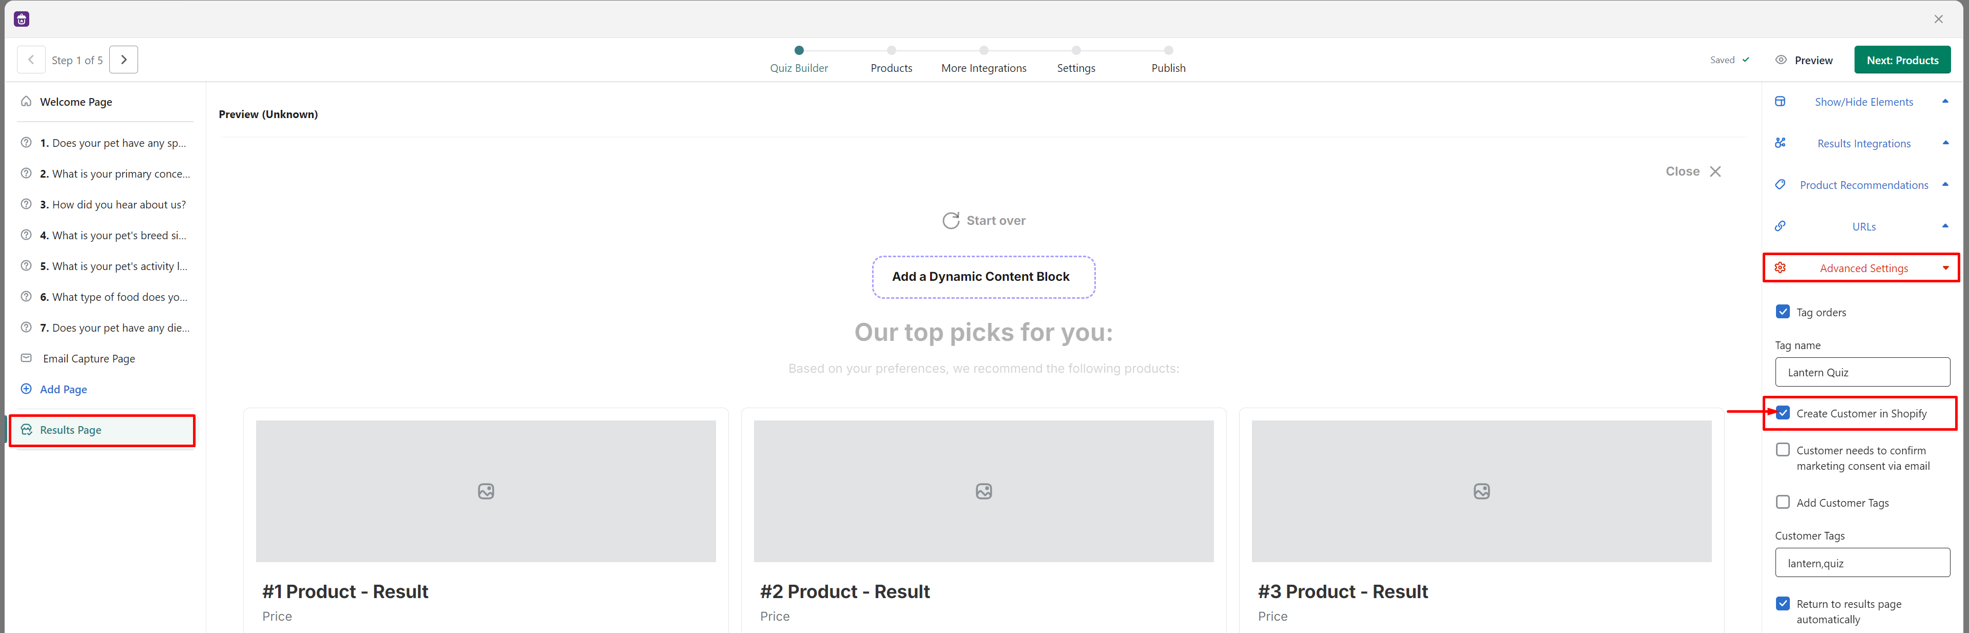The width and height of the screenshot is (1969, 633).
Task: Click question icon for 'Does your pet have any die...'
Action: pyautogui.click(x=26, y=327)
